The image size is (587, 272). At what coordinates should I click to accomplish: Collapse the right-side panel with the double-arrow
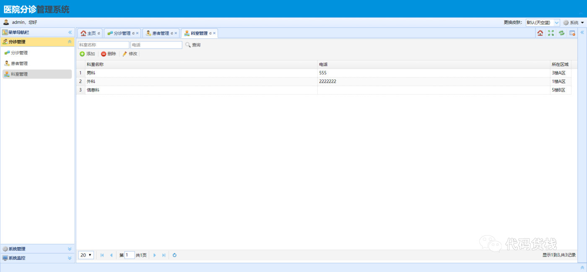582,32
